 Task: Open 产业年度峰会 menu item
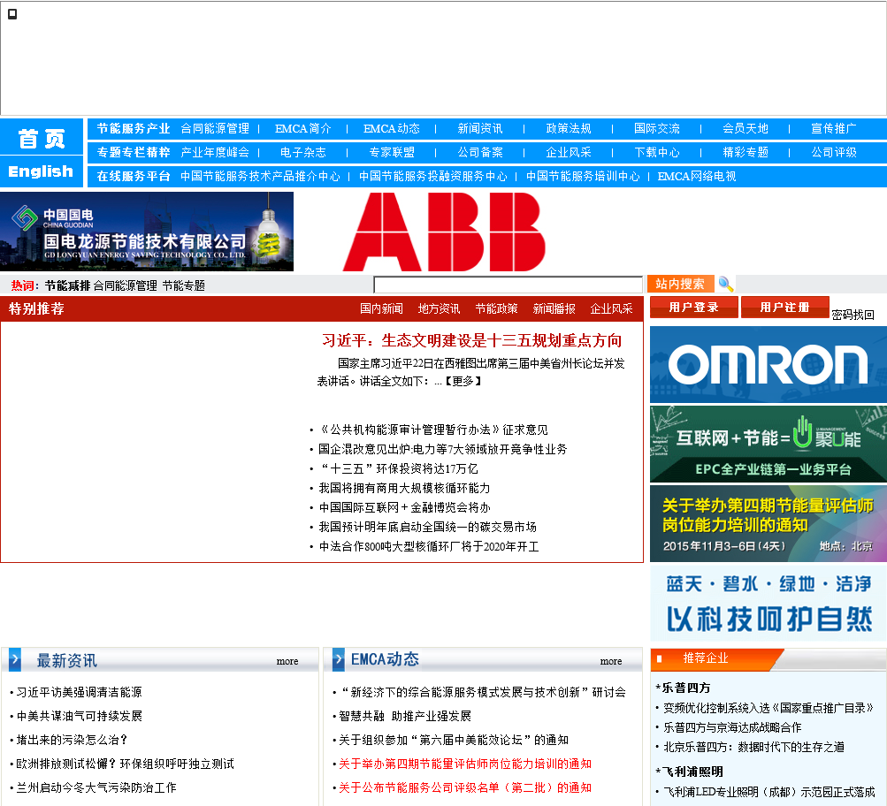pos(215,153)
